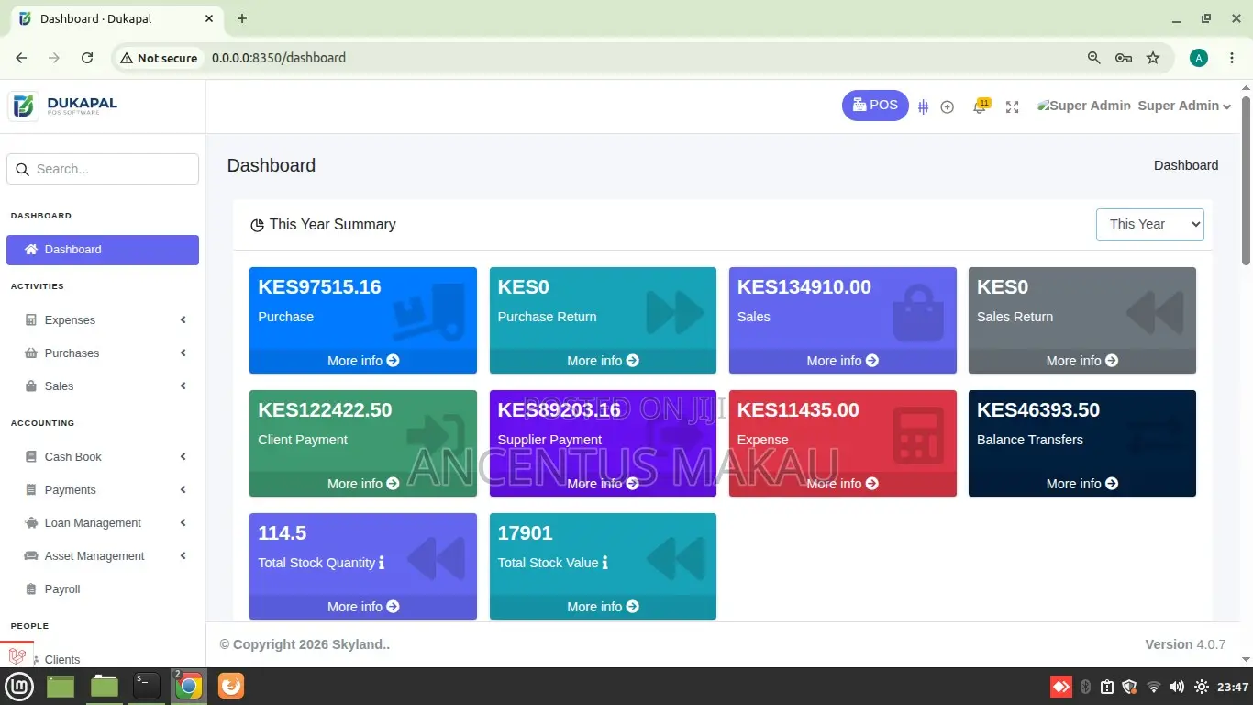This screenshot has width=1253, height=705.
Task: Open the notifications bell with 11 badge
Action: 981,106
